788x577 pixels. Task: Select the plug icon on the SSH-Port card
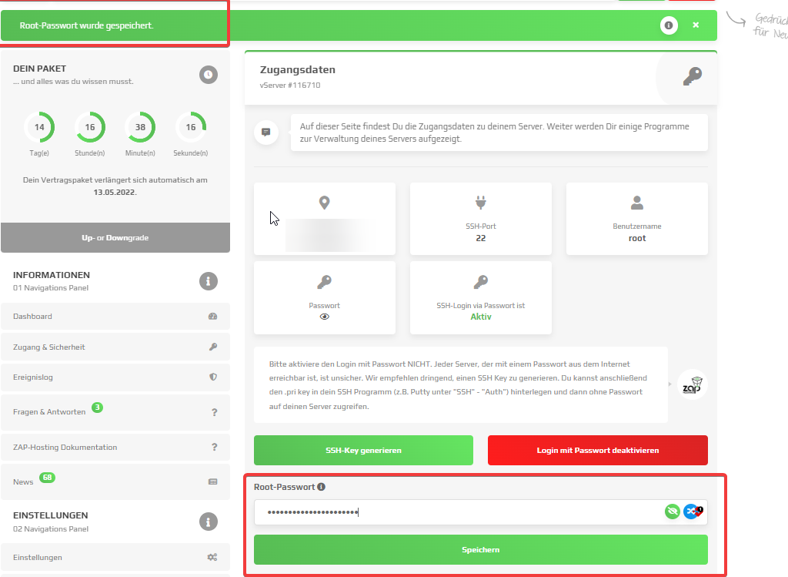pos(480,203)
